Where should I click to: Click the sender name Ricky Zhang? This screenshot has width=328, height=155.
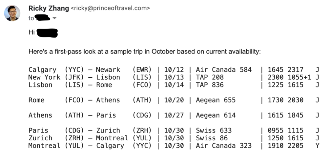click(49, 8)
